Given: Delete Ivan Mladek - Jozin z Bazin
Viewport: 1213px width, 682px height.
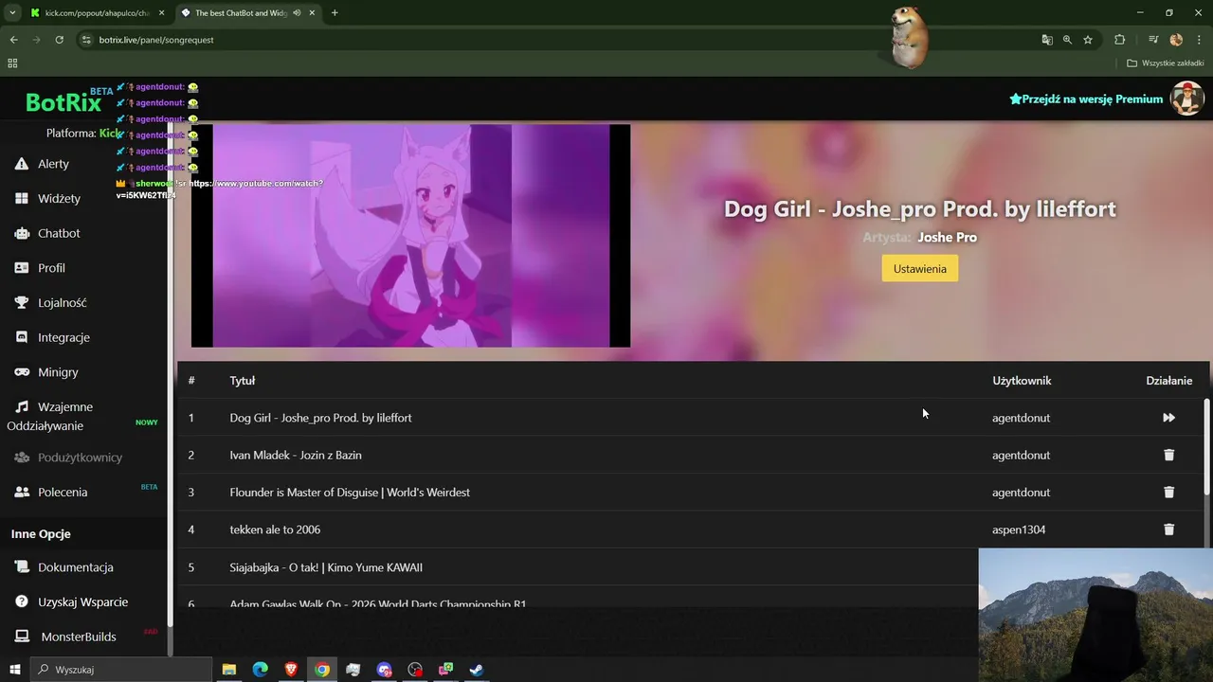Looking at the screenshot, I should 1168,455.
